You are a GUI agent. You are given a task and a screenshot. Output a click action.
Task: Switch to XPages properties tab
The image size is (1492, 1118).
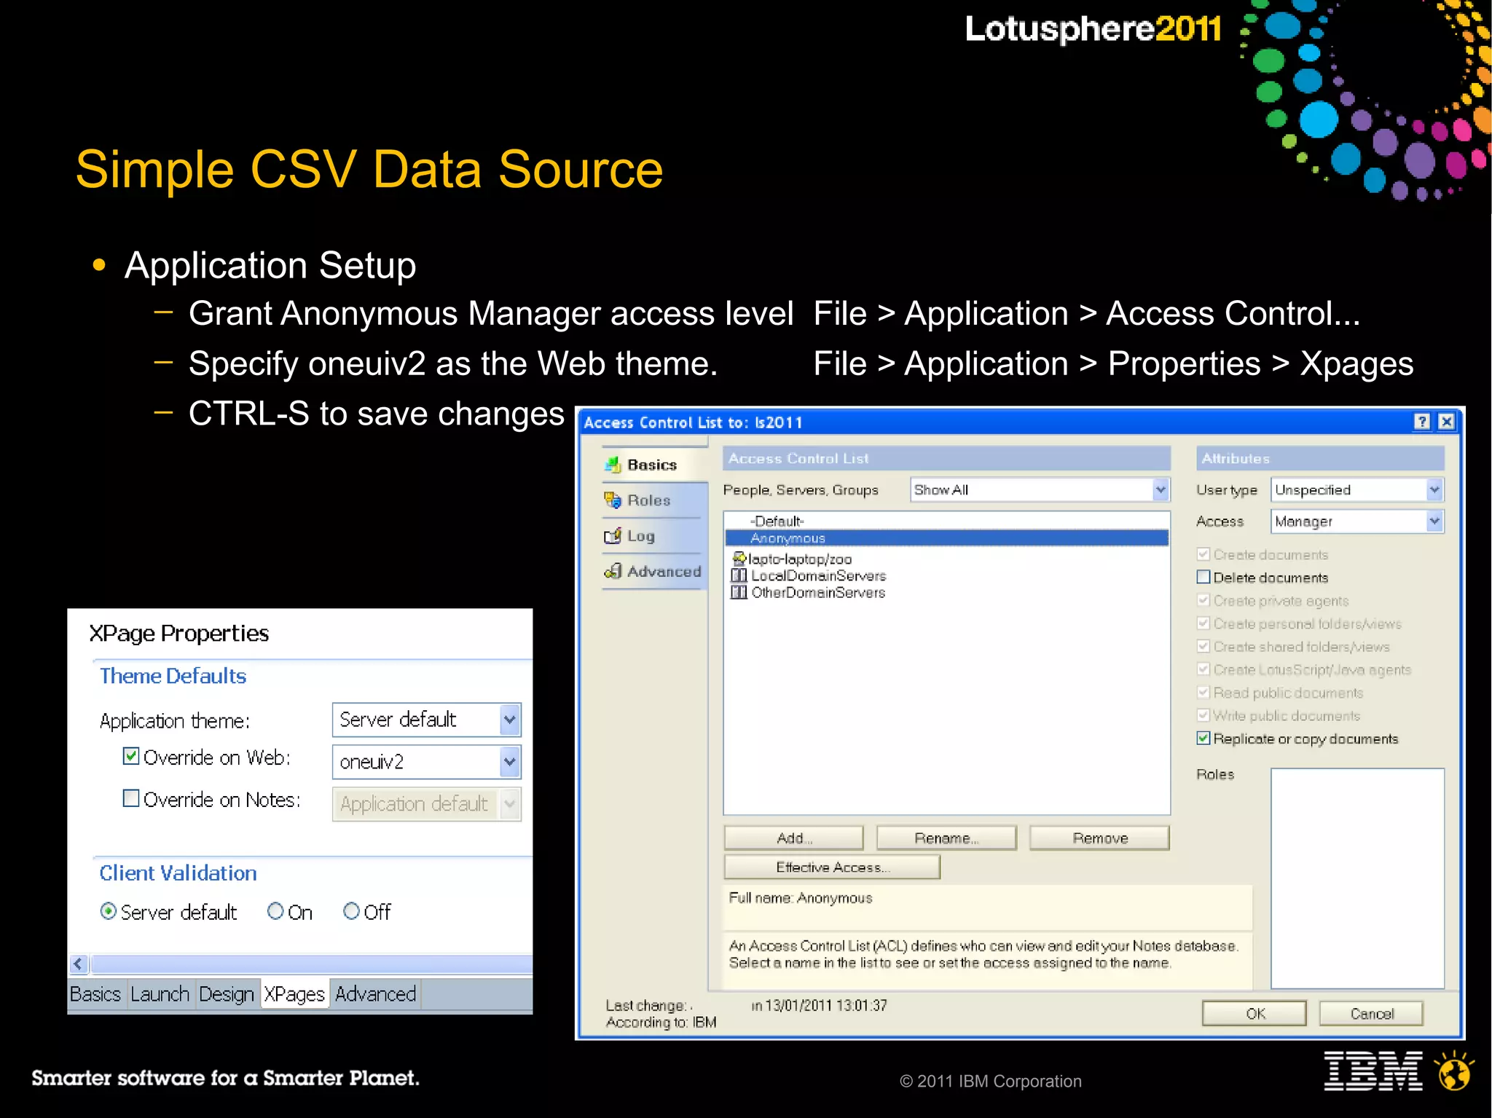click(x=294, y=994)
